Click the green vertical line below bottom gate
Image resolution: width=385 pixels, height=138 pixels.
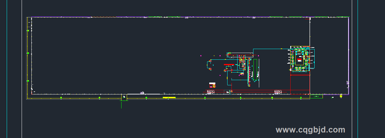[122, 104]
